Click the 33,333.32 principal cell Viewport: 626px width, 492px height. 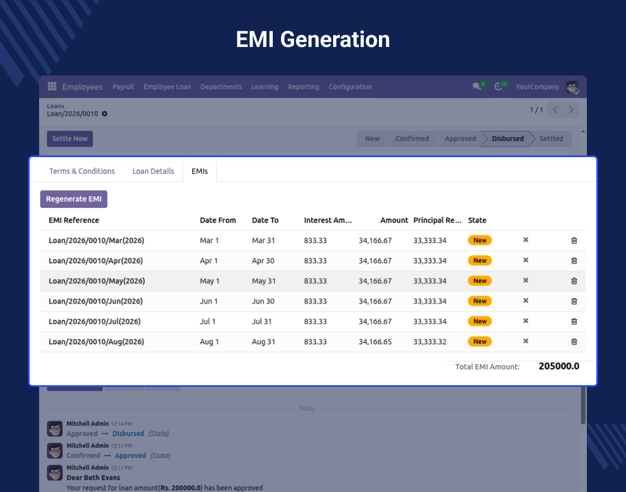click(430, 342)
